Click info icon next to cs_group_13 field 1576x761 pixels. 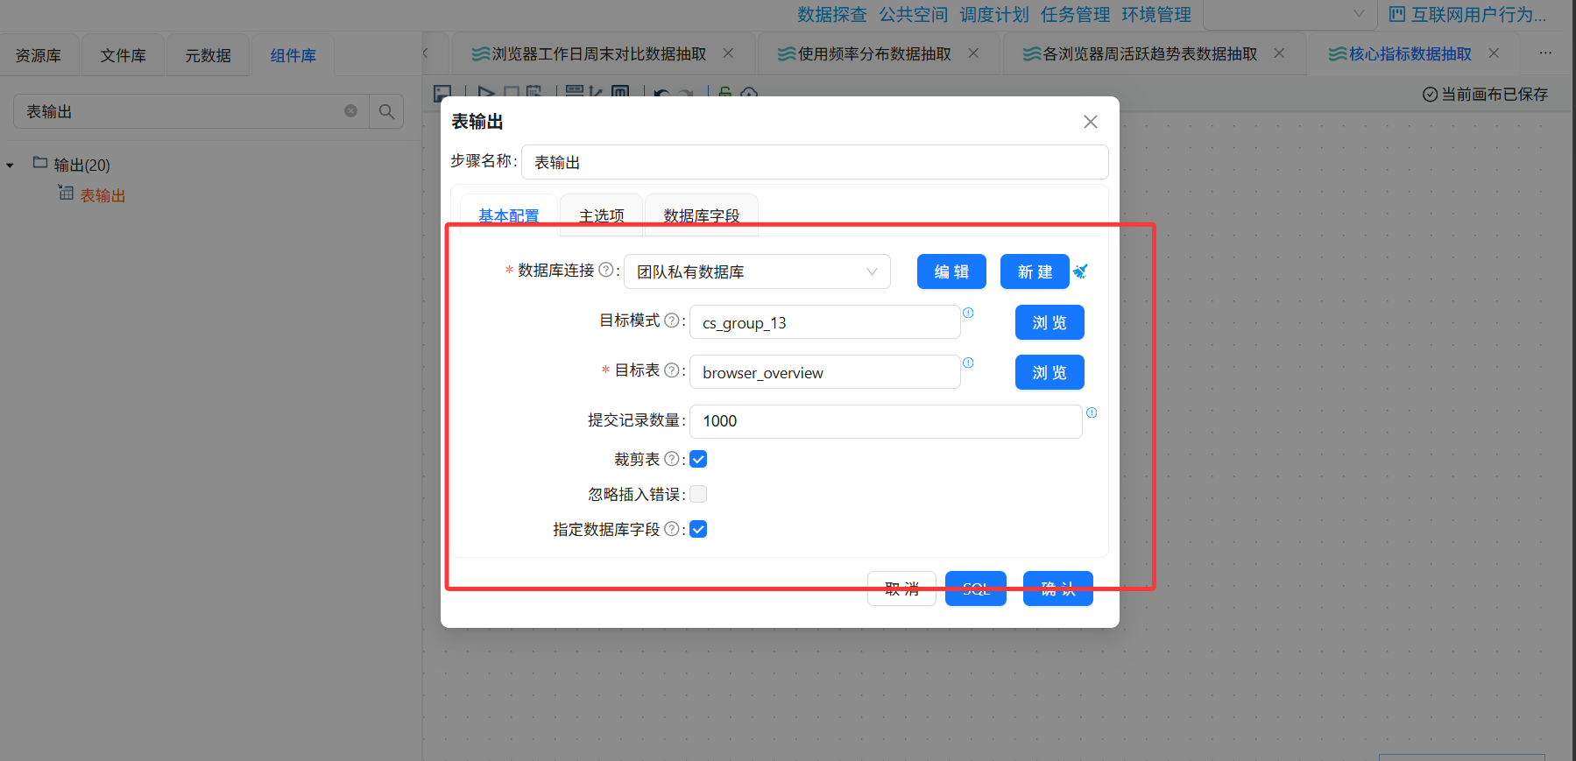tap(968, 313)
